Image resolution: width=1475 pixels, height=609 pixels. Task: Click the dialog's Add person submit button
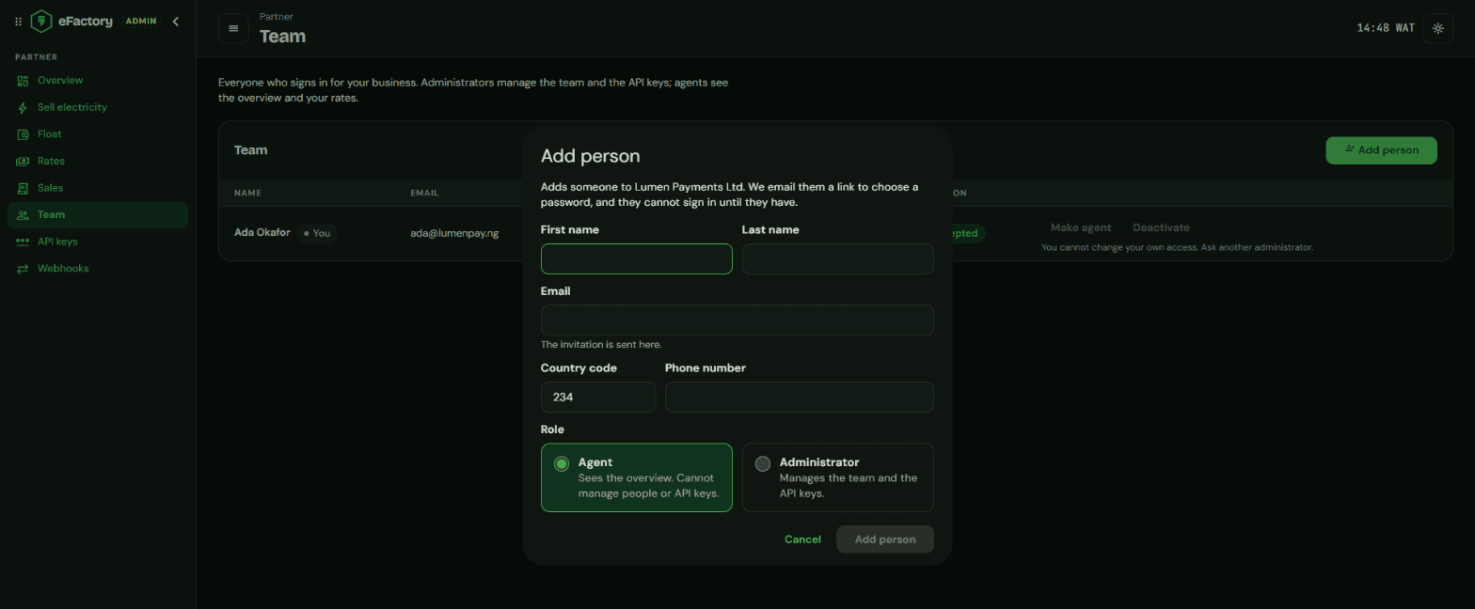tap(885, 539)
